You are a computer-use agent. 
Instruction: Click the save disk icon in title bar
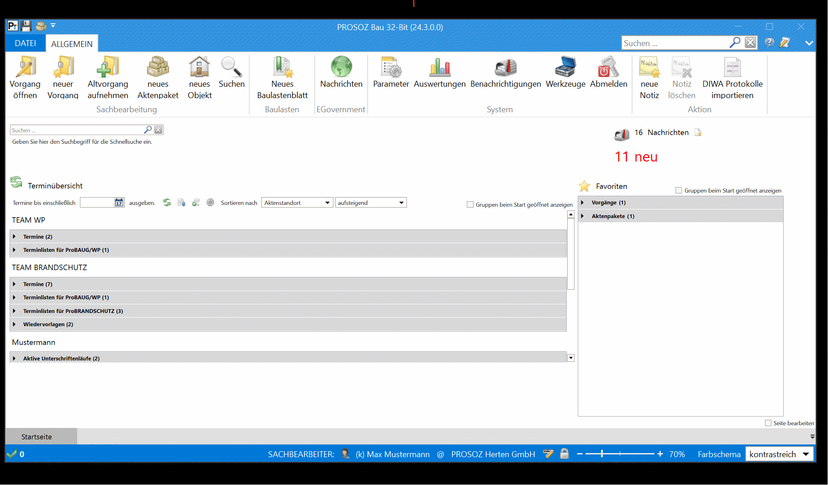coord(26,26)
